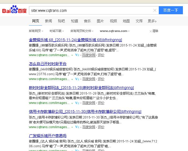This screenshot has height=151, width=188.
Task: Expand the 更多» menu
Action: click(x=152, y=21)
